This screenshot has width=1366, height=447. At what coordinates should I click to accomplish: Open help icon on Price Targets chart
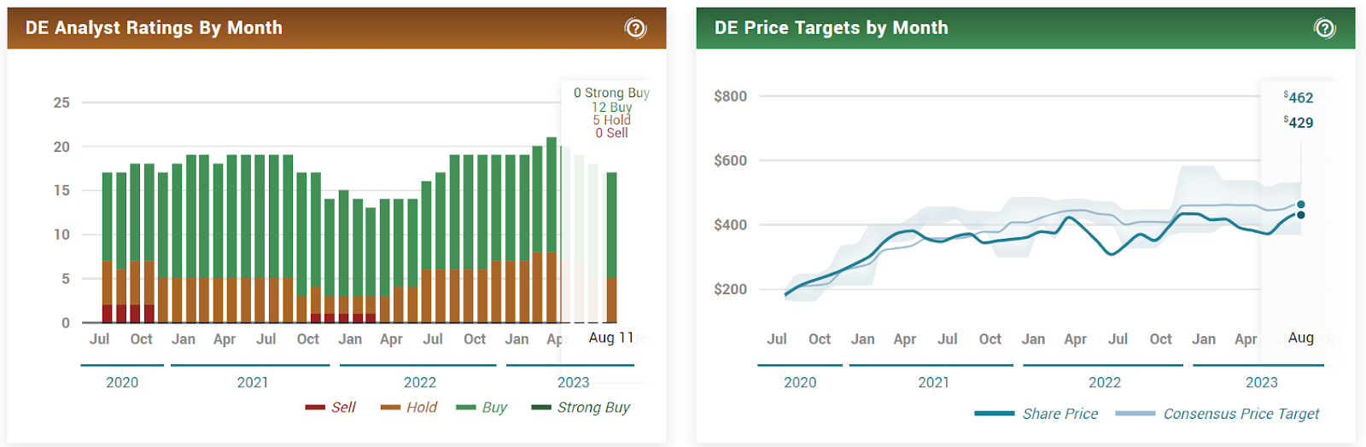tap(1324, 28)
